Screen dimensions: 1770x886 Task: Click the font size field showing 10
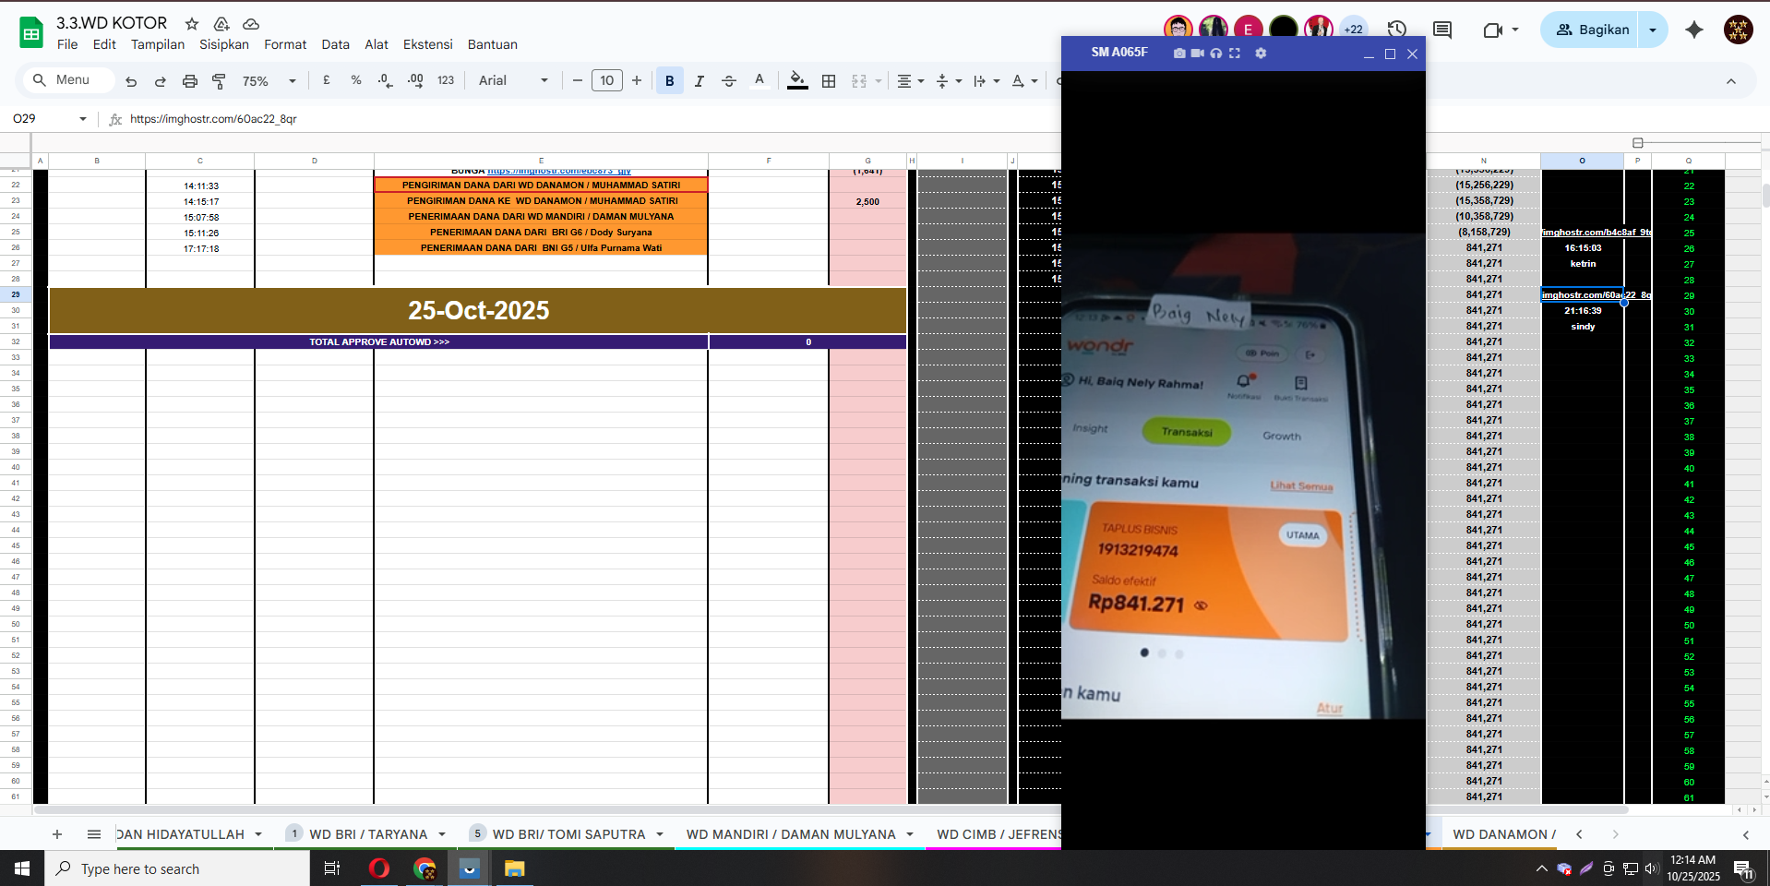coord(607,80)
